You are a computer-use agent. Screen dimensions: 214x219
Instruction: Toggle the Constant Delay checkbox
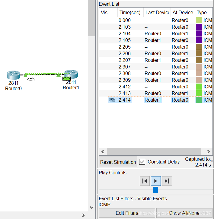pos(142,162)
